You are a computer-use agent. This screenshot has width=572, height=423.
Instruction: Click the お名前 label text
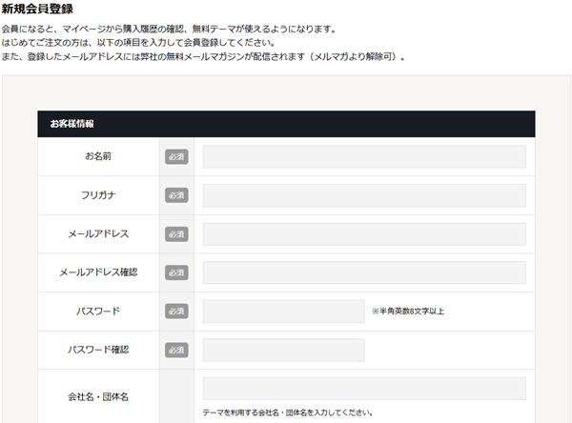click(x=98, y=156)
